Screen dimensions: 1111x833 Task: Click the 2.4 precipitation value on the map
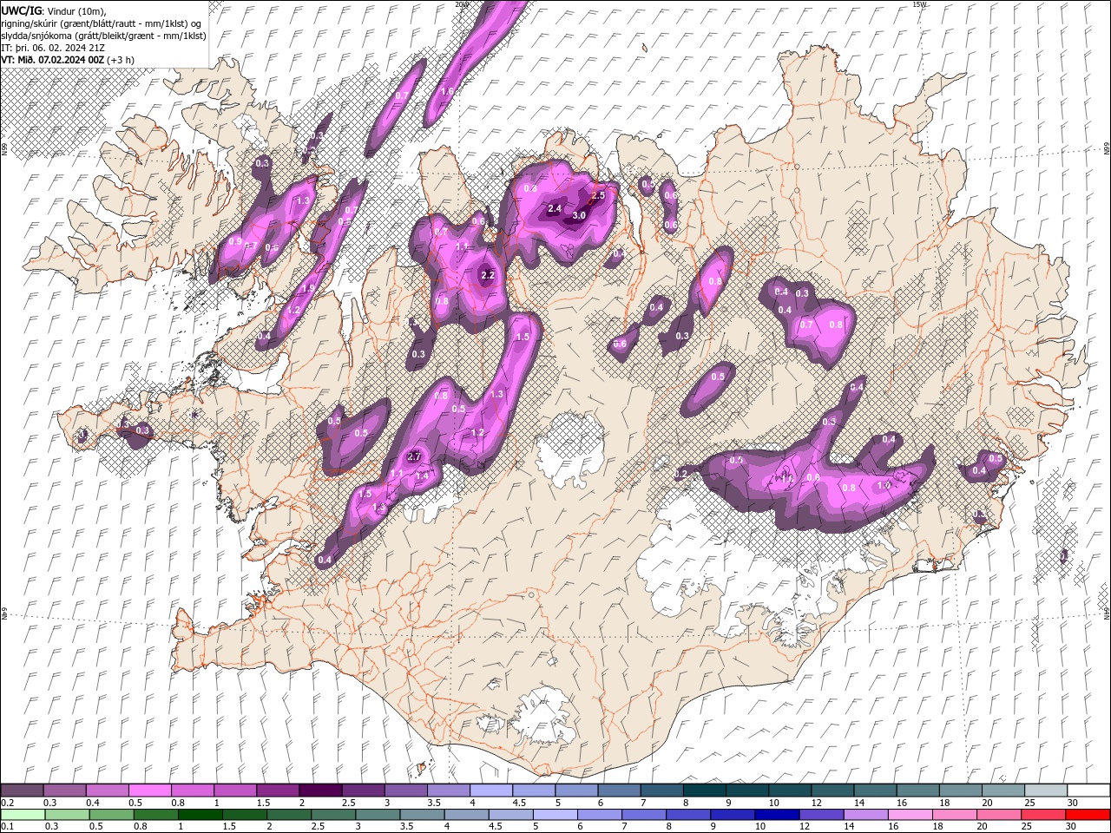[x=555, y=209]
